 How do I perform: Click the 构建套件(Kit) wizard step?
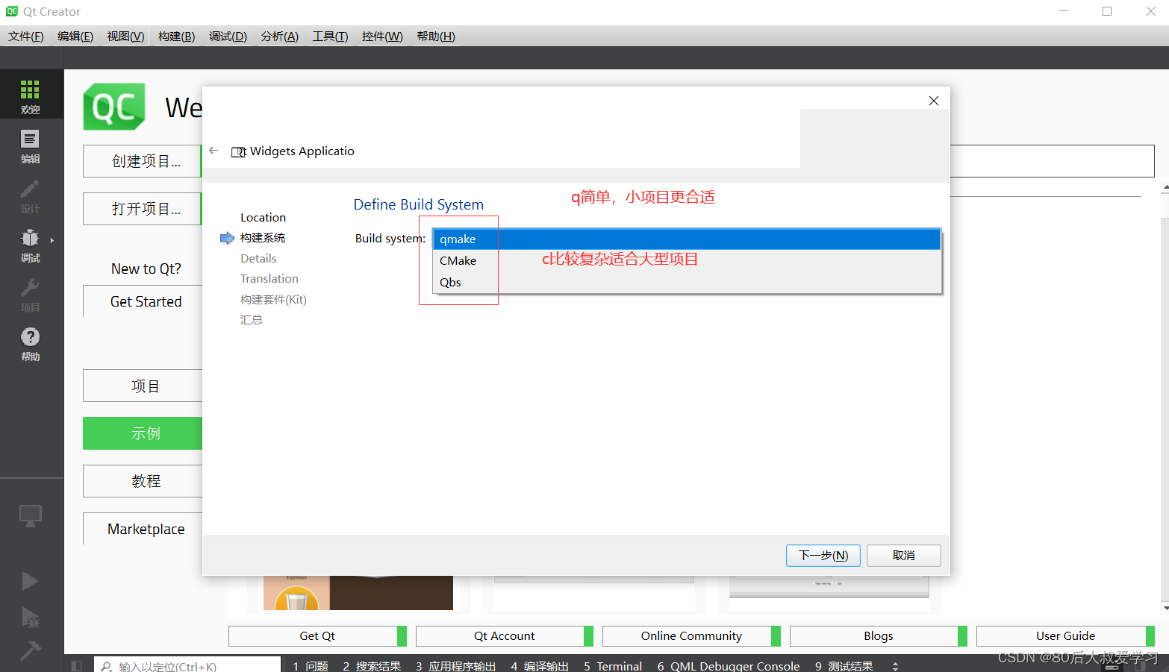[x=273, y=300]
